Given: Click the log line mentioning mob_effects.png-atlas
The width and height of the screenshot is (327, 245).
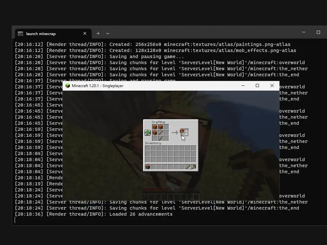Looking at the screenshot, I should click(156, 50).
